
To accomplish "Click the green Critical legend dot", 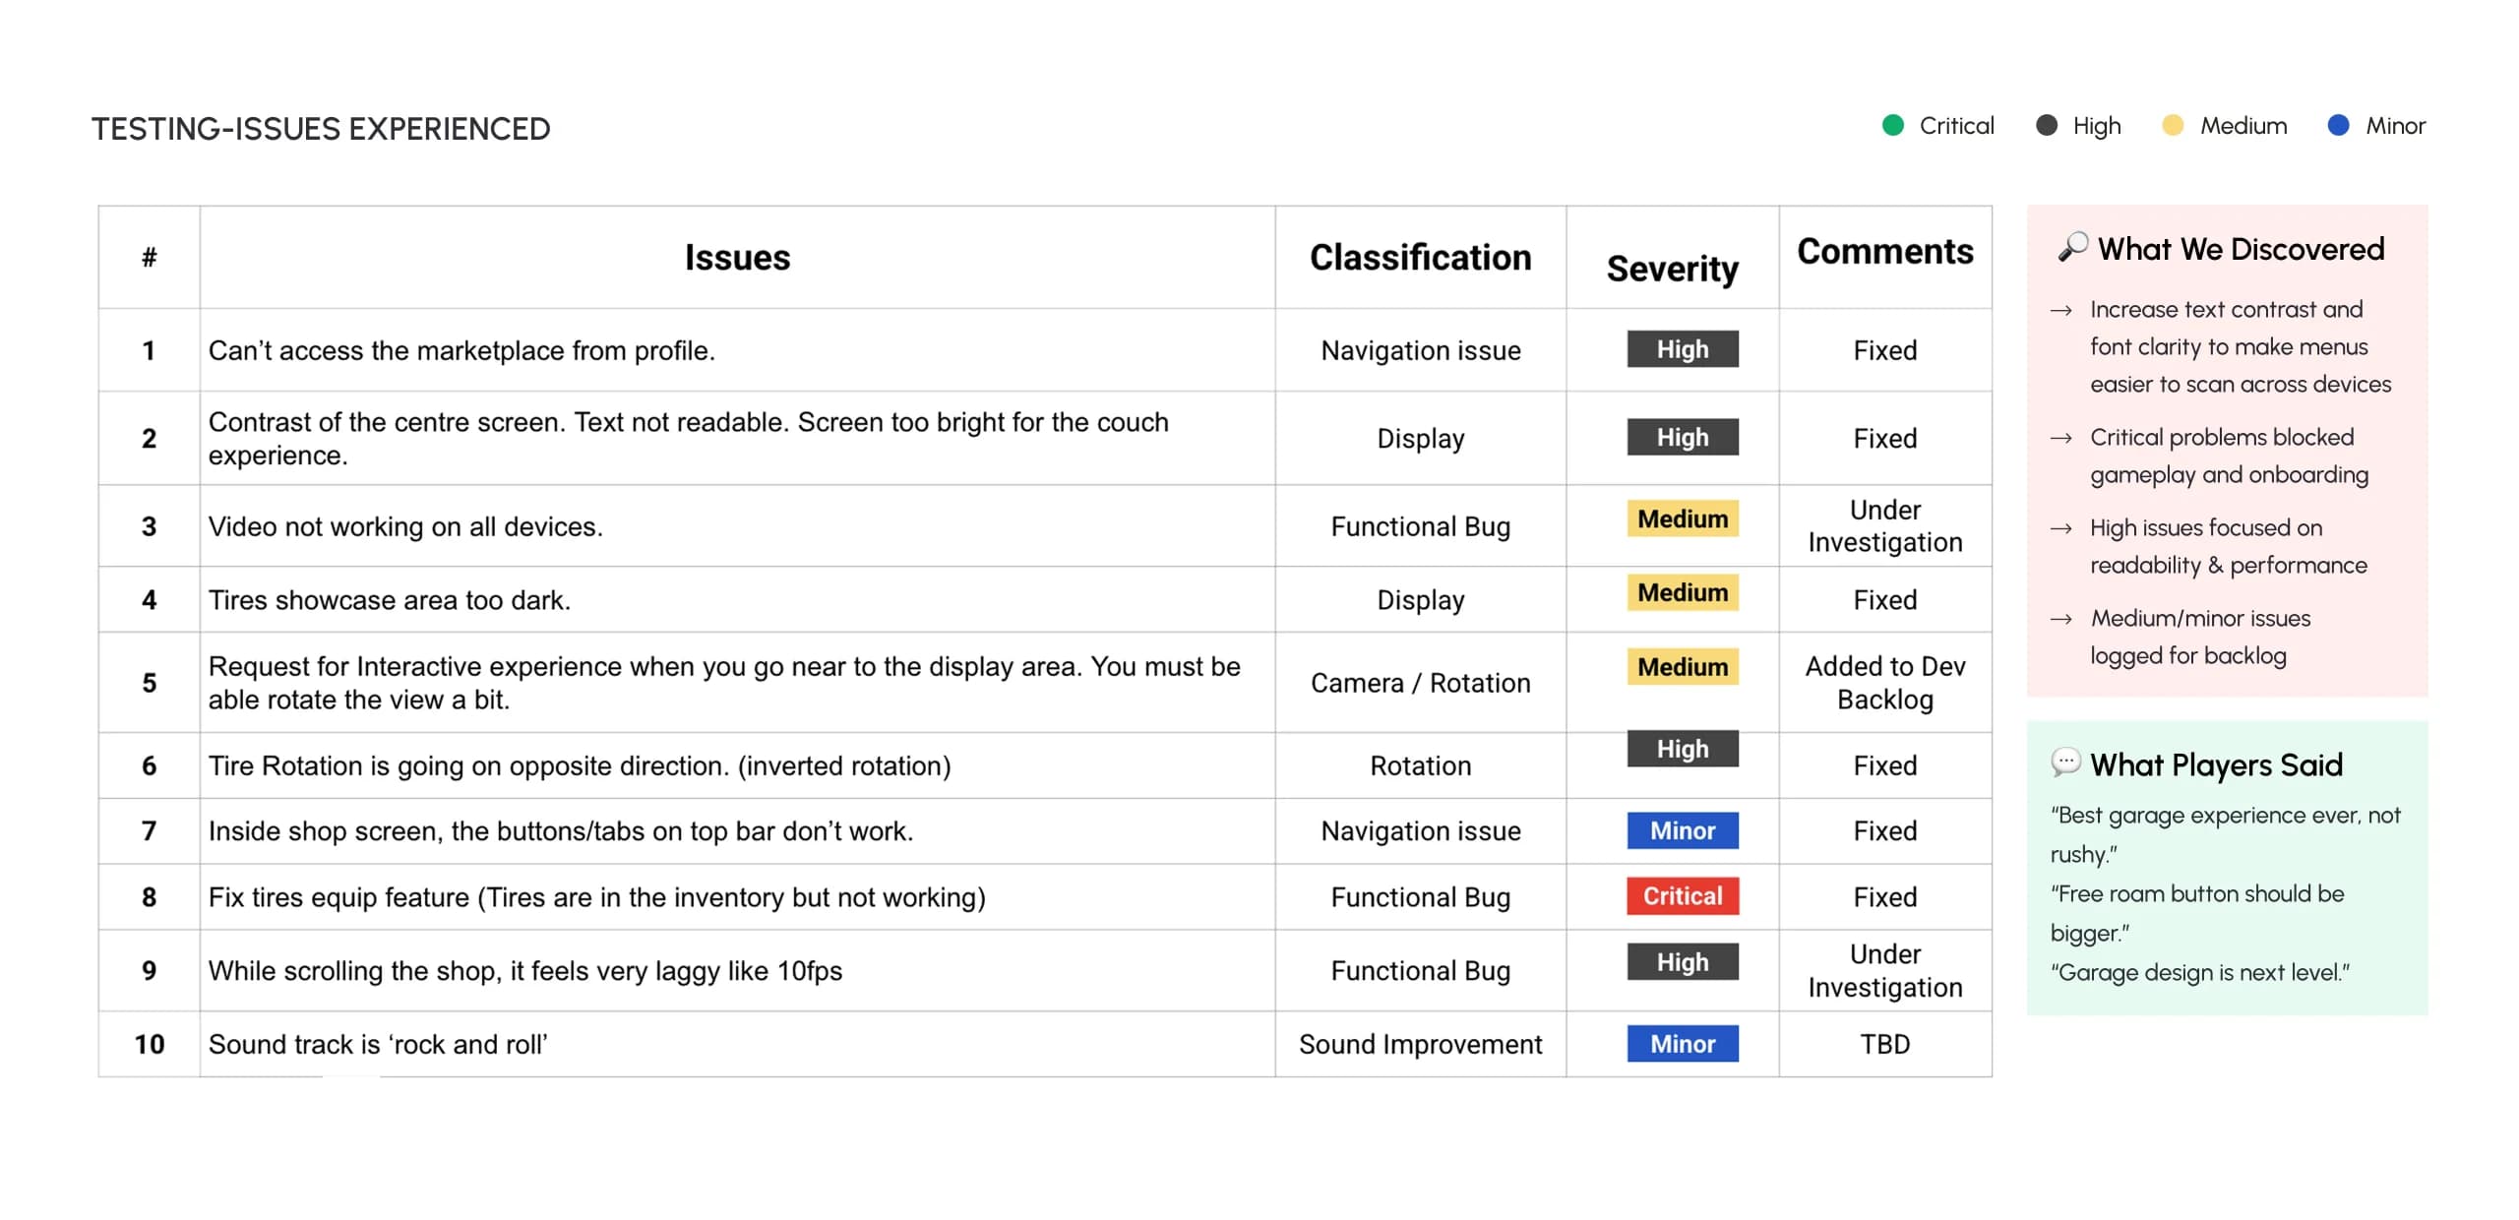I will (1892, 125).
